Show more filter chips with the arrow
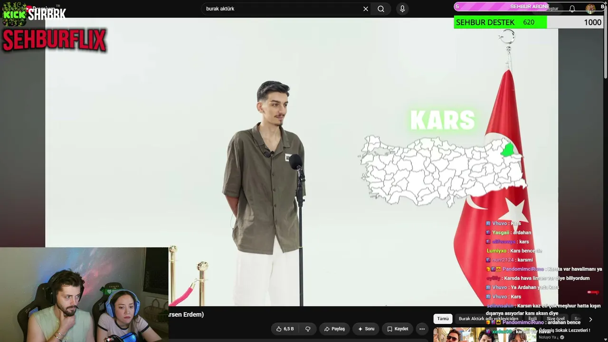Viewport: 608px width, 342px height. [590, 319]
